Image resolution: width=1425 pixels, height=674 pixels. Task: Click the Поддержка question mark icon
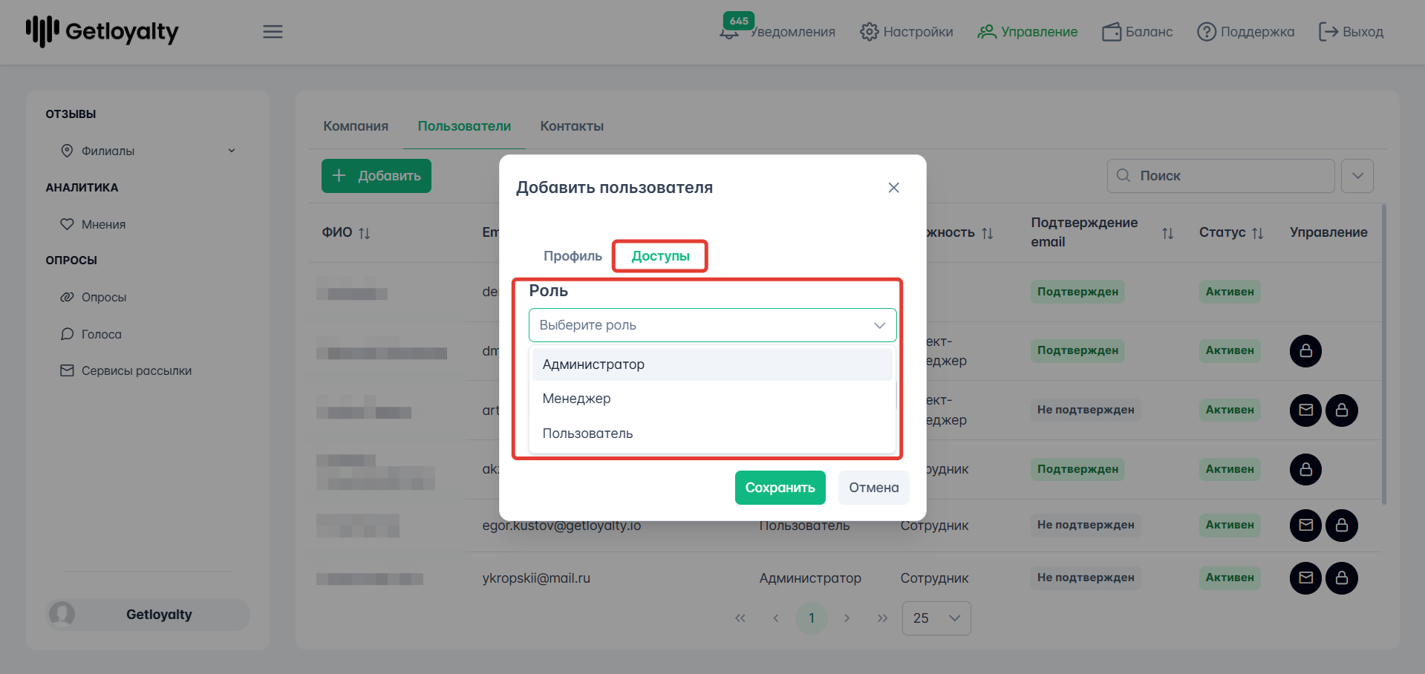[1207, 32]
